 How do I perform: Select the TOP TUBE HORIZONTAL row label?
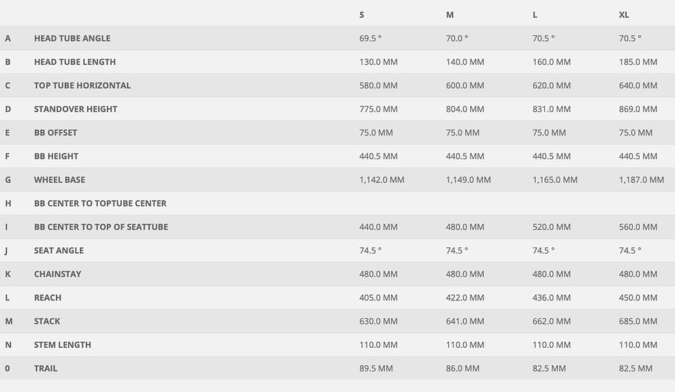(82, 85)
